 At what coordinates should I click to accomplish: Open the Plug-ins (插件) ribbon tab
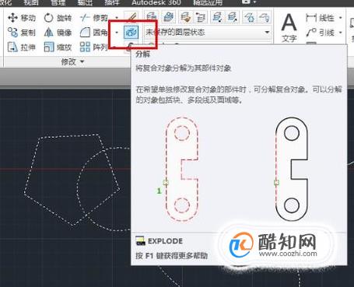click(112, 3)
